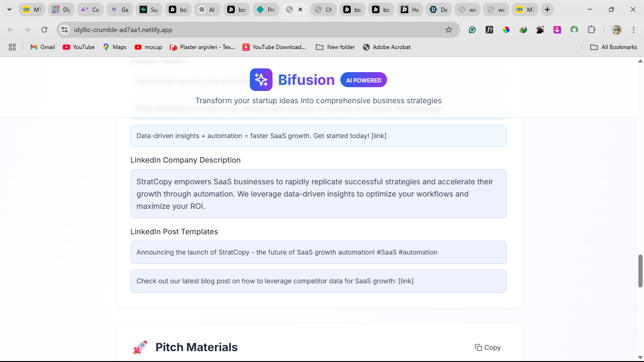This screenshot has width=644, height=362.
Task: Open the YouTube Download bookmark
Action: coord(274,47)
